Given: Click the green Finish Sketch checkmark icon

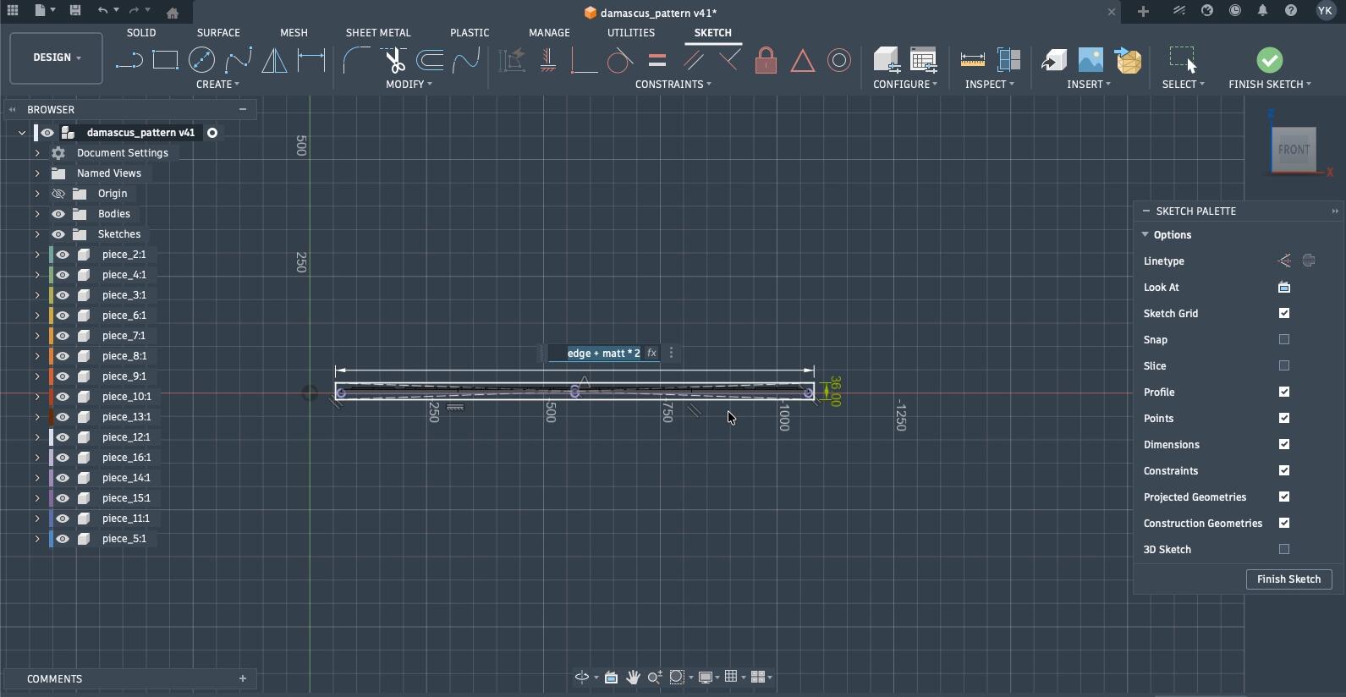Looking at the screenshot, I should point(1269,60).
